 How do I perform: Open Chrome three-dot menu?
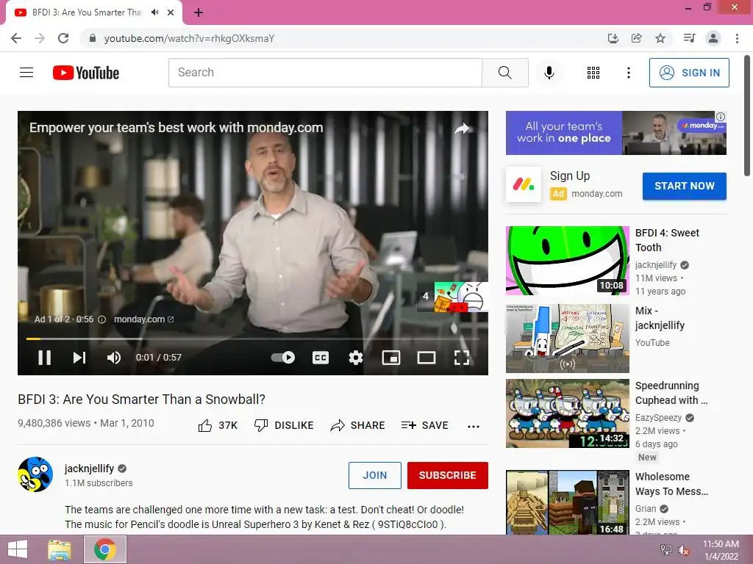pyautogui.click(x=737, y=38)
